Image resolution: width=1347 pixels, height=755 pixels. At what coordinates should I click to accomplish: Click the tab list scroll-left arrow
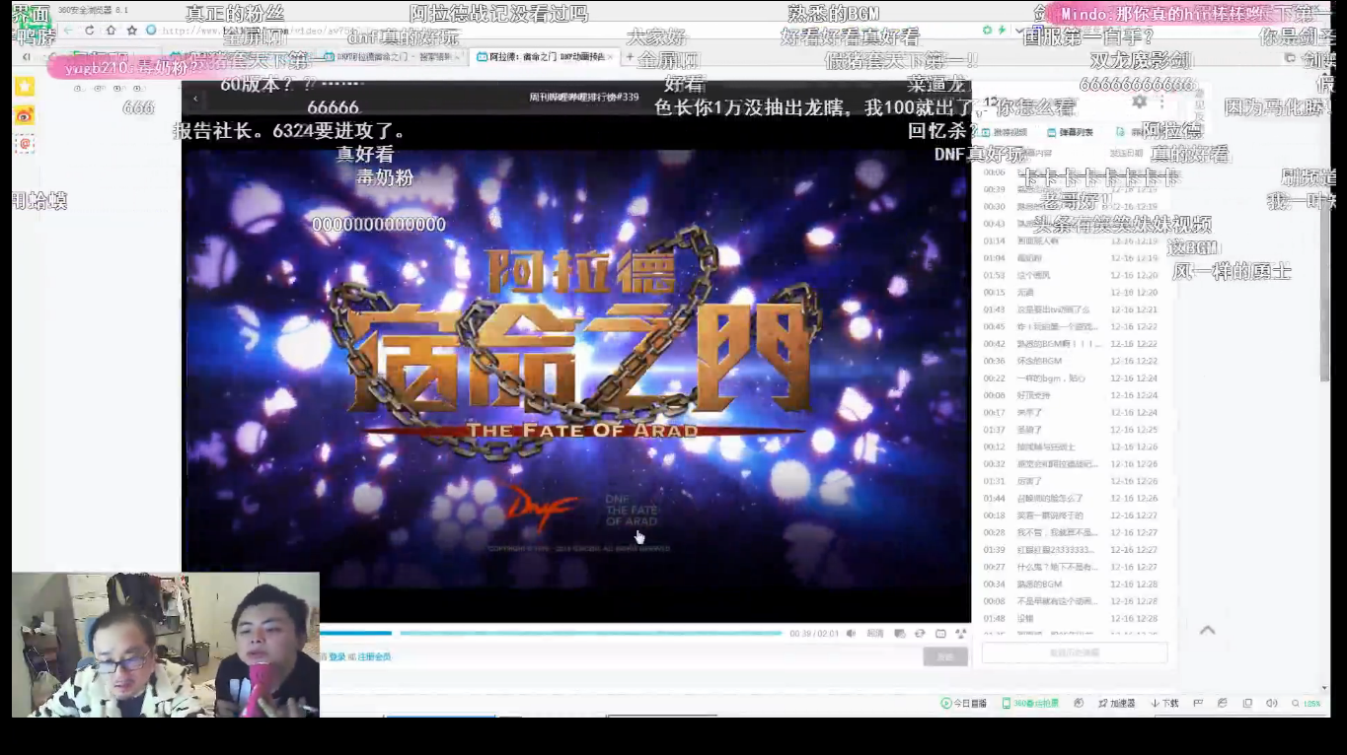(x=26, y=57)
